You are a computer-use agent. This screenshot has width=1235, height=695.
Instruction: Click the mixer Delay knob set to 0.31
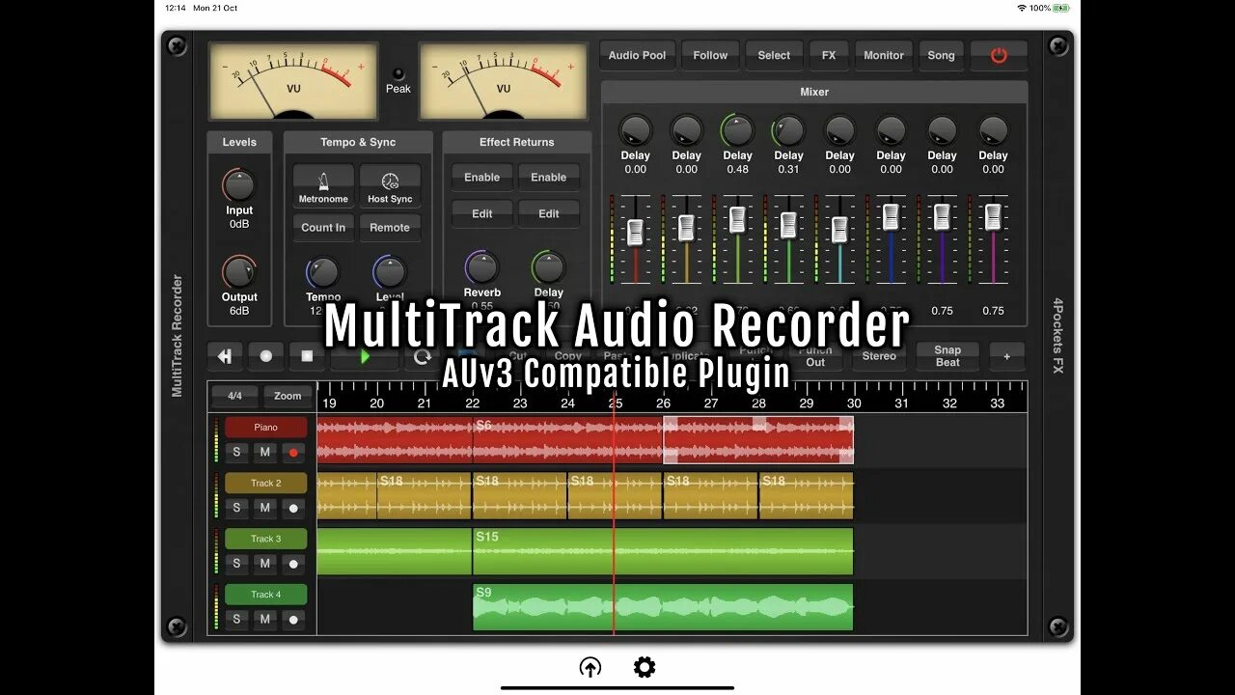coord(788,130)
